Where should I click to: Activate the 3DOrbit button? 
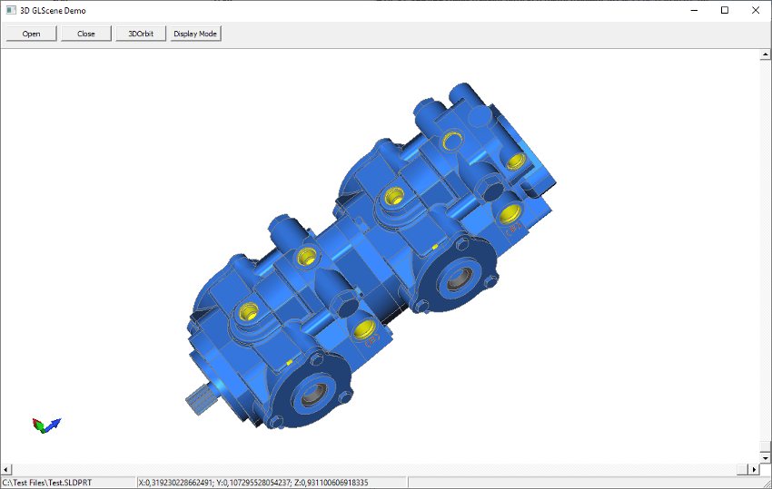point(141,34)
